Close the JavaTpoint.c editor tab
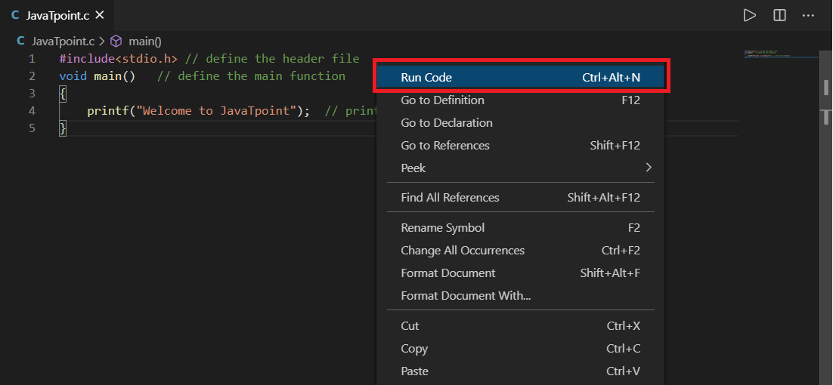Screen dimensions: 833x385 99,15
